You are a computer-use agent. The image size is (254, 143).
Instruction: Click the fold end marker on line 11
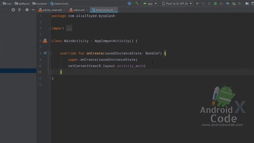[x=50, y=72]
